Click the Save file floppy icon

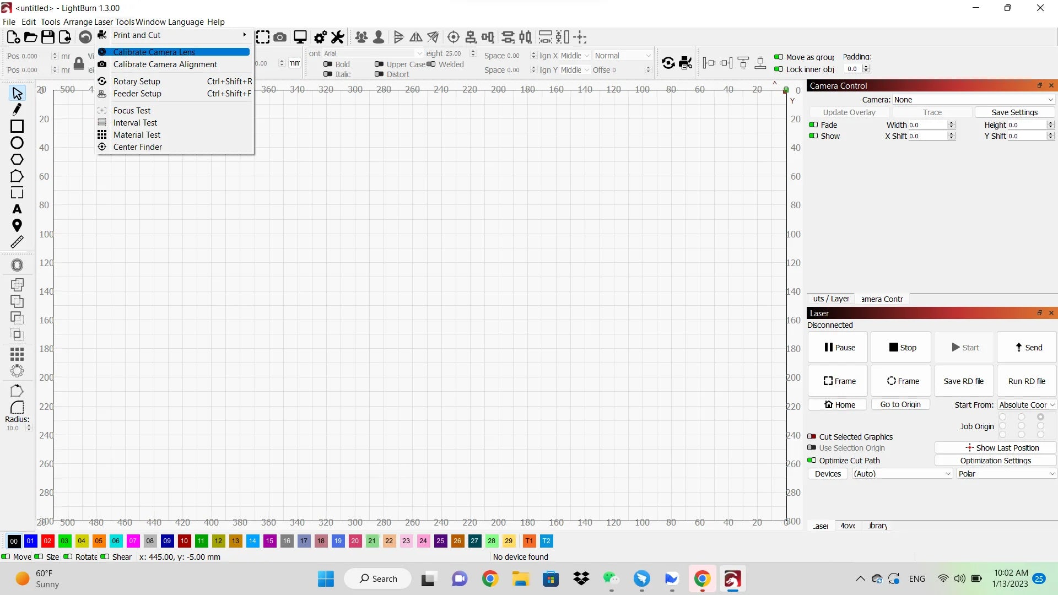tap(48, 37)
